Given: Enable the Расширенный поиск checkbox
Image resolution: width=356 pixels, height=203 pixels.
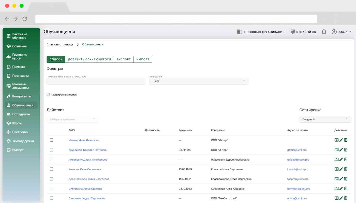Looking at the screenshot, I should [x=48, y=95].
